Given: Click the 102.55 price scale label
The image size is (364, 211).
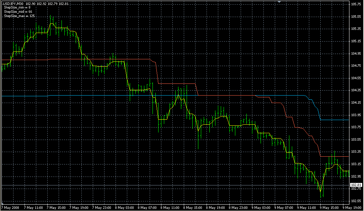Looking at the screenshot, I should coord(355,201).
